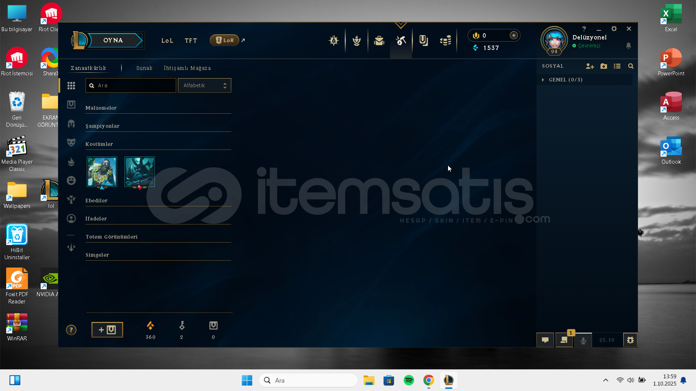Collapse the Kostümler section header

pyautogui.click(x=99, y=144)
